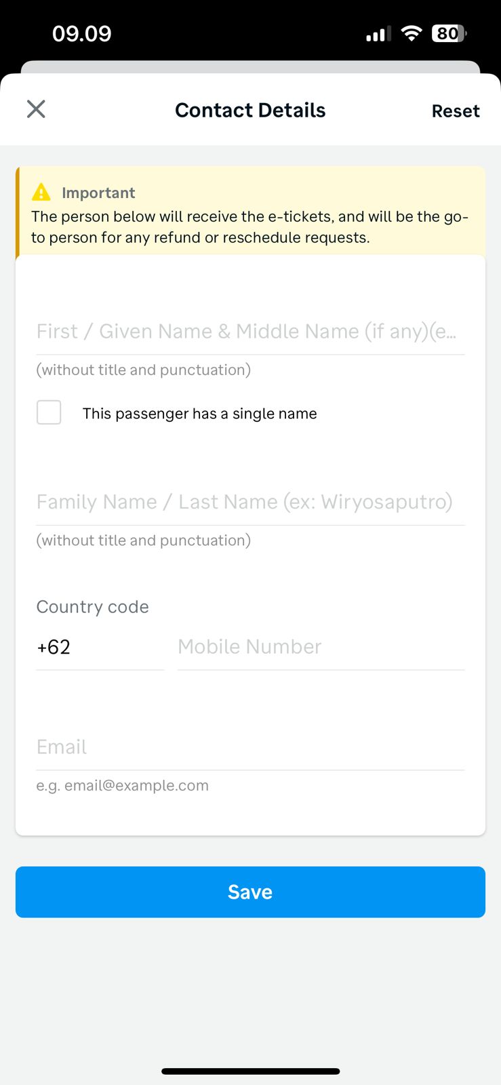Tap the cellular signal strength icon

378,34
